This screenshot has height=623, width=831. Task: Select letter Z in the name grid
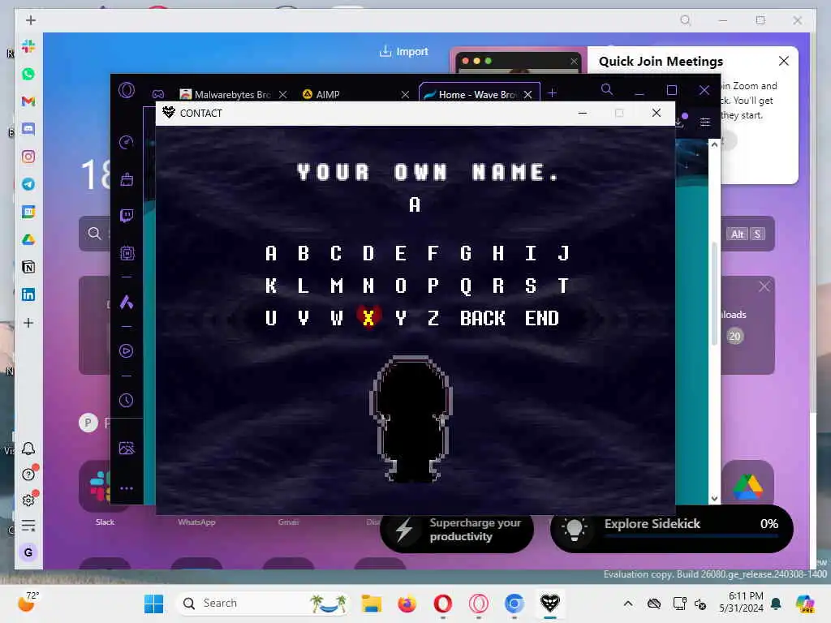click(x=433, y=318)
